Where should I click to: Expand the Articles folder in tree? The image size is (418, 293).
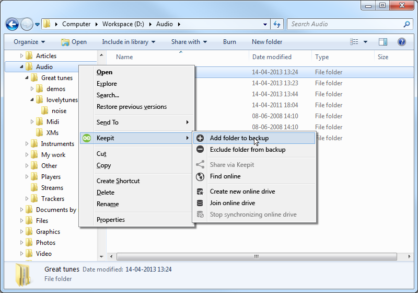pos(21,56)
